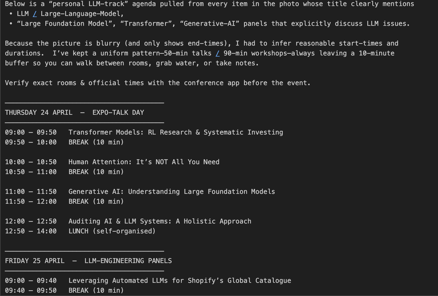Click the Auditing AI & LLM Systems line

(128, 221)
